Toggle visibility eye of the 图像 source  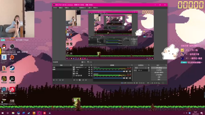point(89,73)
